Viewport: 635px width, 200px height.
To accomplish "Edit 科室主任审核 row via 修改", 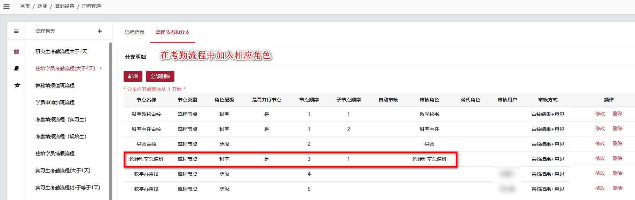I will (600, 128).
